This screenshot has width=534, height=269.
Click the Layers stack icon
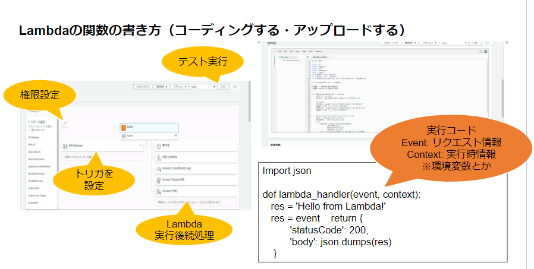124,136
